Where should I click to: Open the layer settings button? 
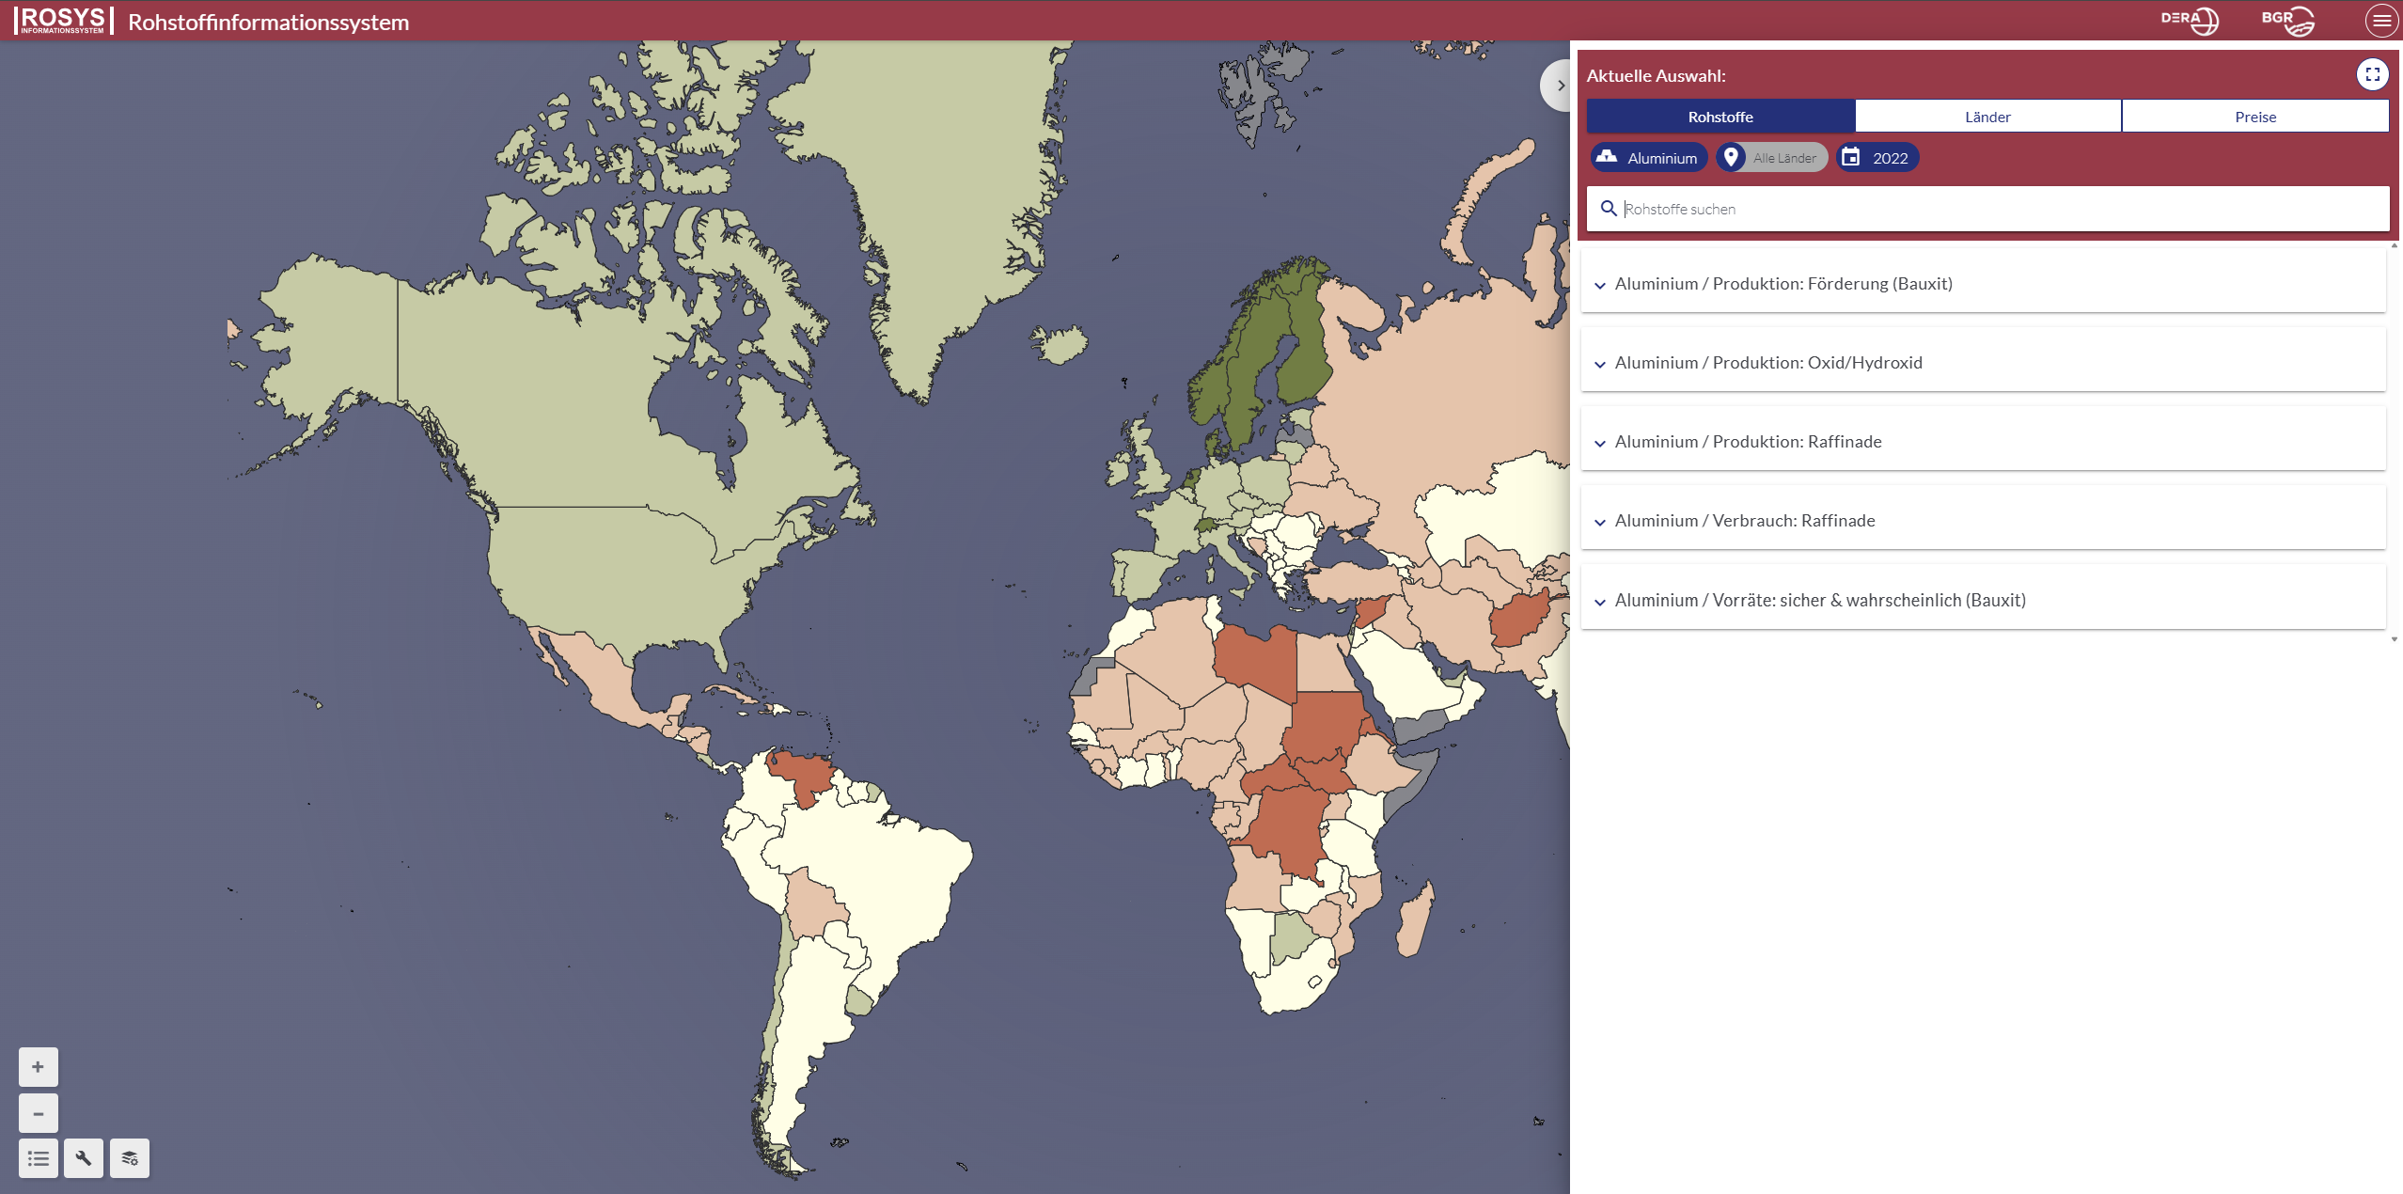pyautogui.click(x=130, y=1158)
